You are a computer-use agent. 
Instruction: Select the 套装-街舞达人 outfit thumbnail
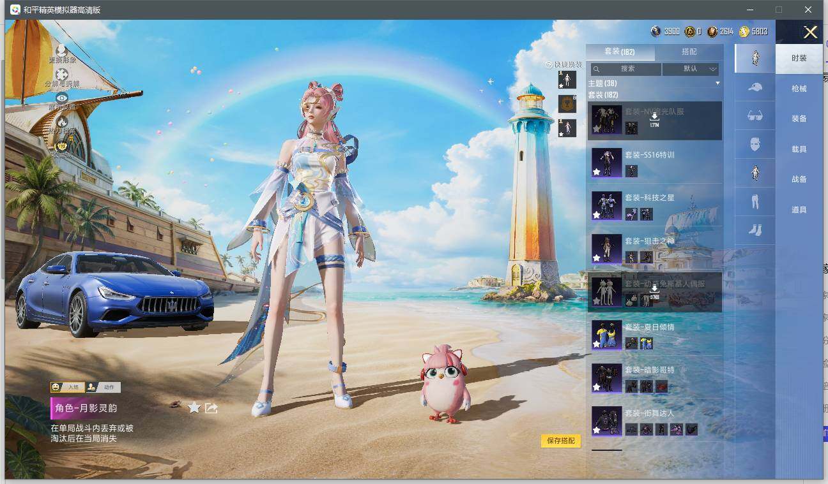tap(607, 421)
